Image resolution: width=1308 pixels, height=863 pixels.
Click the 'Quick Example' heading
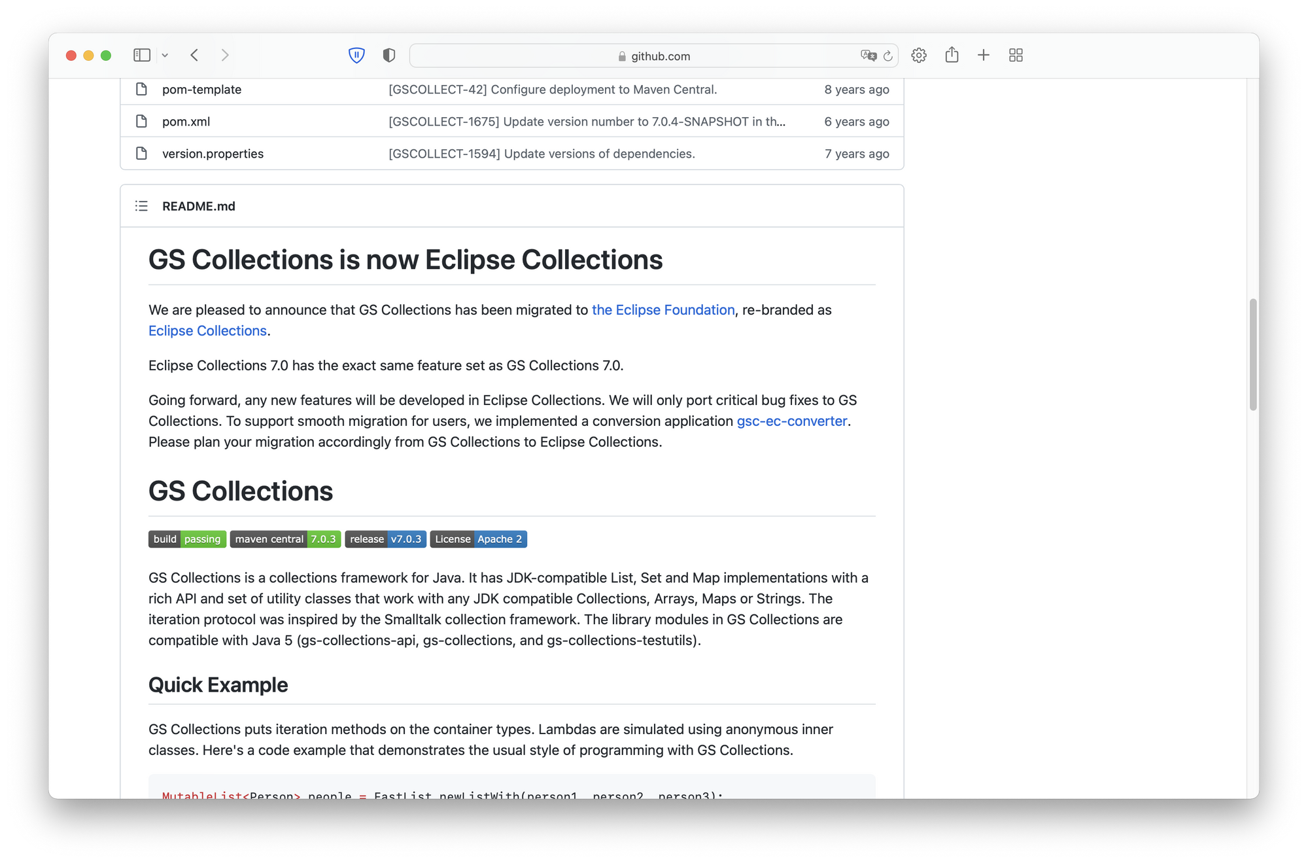218,685
